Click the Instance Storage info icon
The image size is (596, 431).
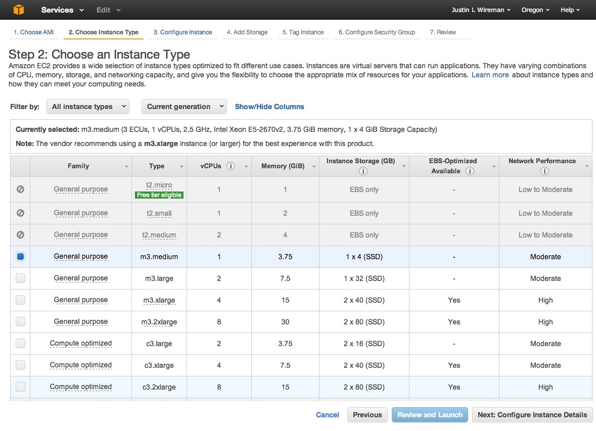click(363, 171)
